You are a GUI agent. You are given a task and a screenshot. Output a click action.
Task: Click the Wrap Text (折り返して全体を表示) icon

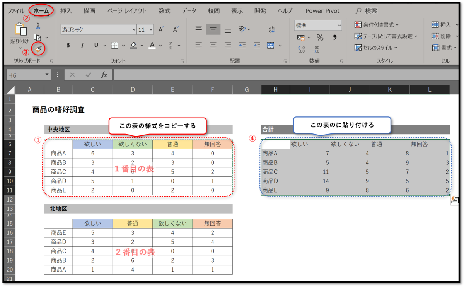point(272,30)
